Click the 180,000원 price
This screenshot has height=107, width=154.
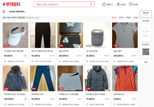(x=118, y=56)
